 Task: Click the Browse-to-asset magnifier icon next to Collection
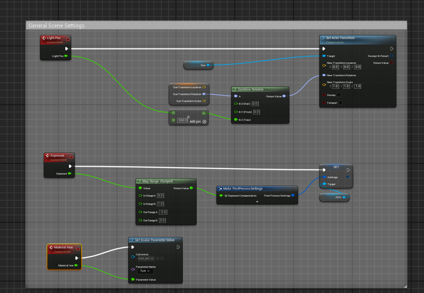pos(162,259)
